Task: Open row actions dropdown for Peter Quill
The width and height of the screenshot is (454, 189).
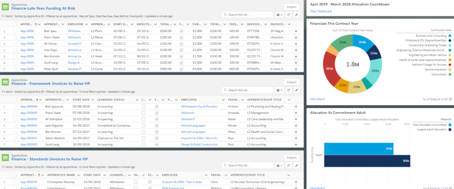Action: point(296,69)
